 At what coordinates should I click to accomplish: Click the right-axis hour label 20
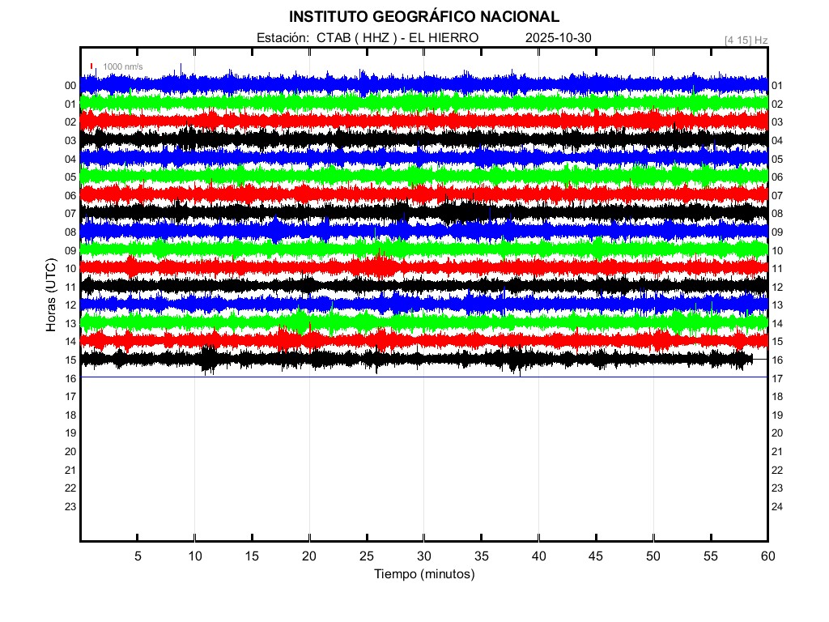pos(776,433)
